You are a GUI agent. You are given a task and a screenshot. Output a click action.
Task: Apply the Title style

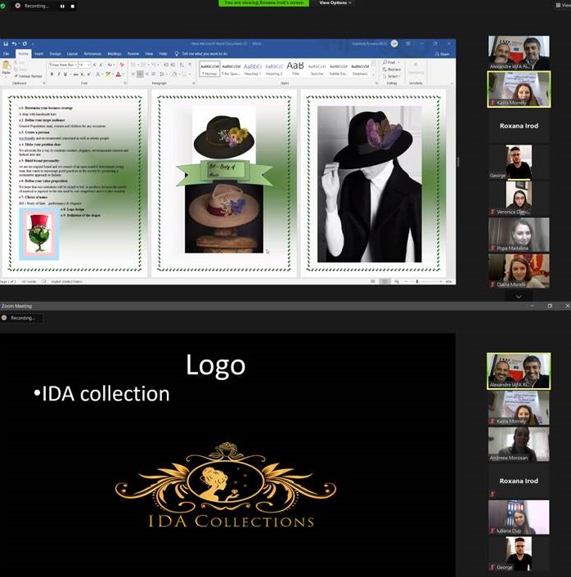[x=295, y=69]
